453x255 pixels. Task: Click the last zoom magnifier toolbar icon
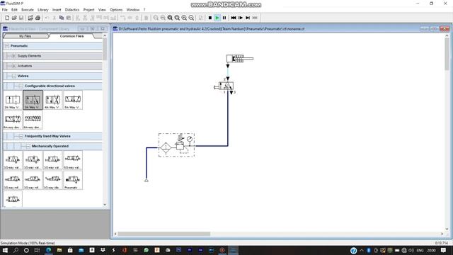click(x=191, y=18)
